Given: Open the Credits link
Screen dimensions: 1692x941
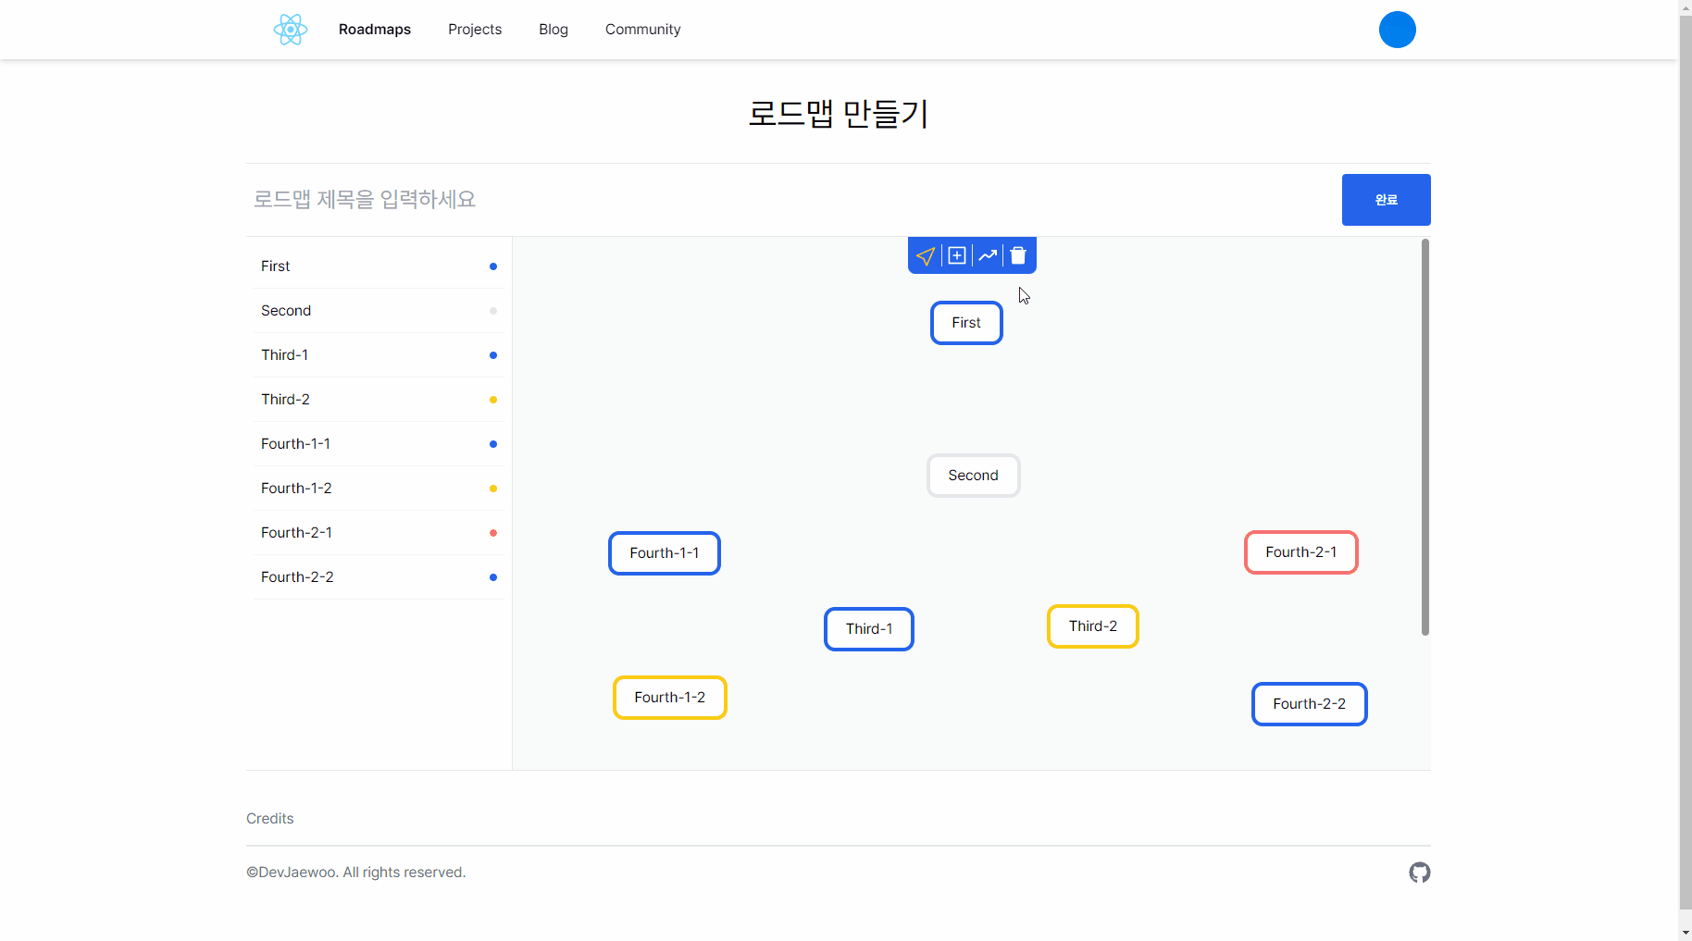Looking at the screenshot, I should (x=269, y=818).
